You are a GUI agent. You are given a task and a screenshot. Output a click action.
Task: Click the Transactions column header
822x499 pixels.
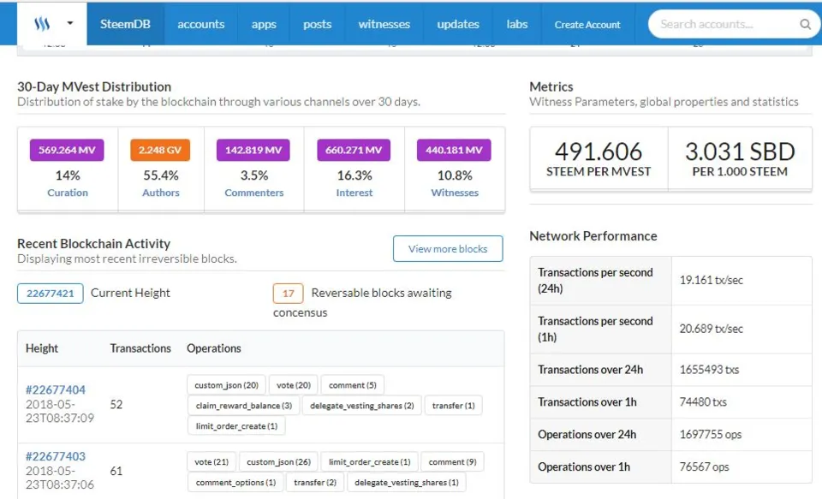[140, 348]
